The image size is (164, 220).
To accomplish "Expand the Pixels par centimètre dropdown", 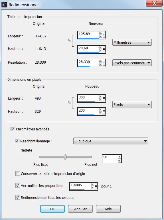I will click(132, 63).
